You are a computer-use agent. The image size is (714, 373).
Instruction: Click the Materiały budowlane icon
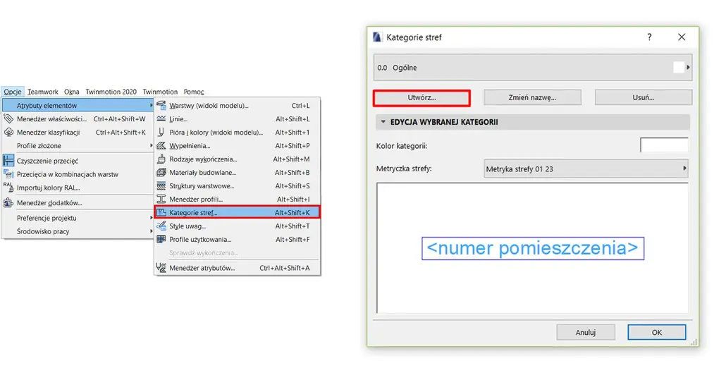coord(161,173)
